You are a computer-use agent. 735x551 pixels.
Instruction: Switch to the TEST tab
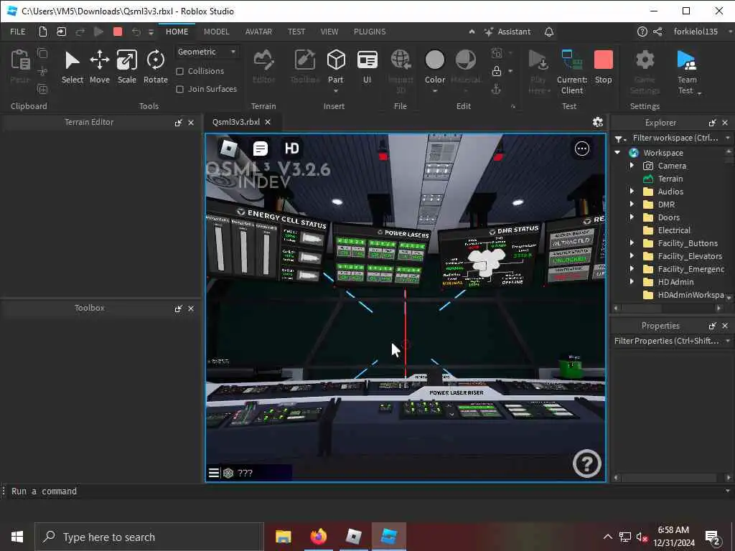tap(296, 32)
